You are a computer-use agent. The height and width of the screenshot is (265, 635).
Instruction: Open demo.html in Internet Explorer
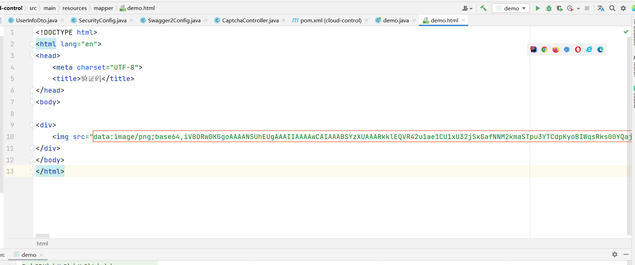589,49
